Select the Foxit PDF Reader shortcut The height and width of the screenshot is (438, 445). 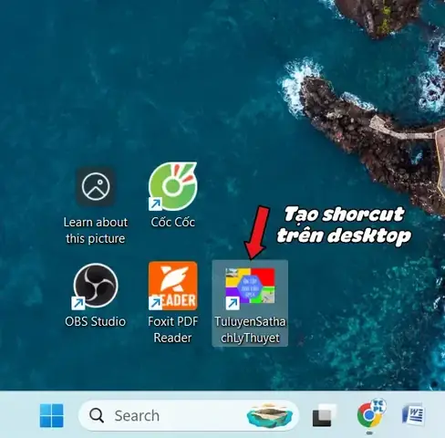click(x=173, y=286)
